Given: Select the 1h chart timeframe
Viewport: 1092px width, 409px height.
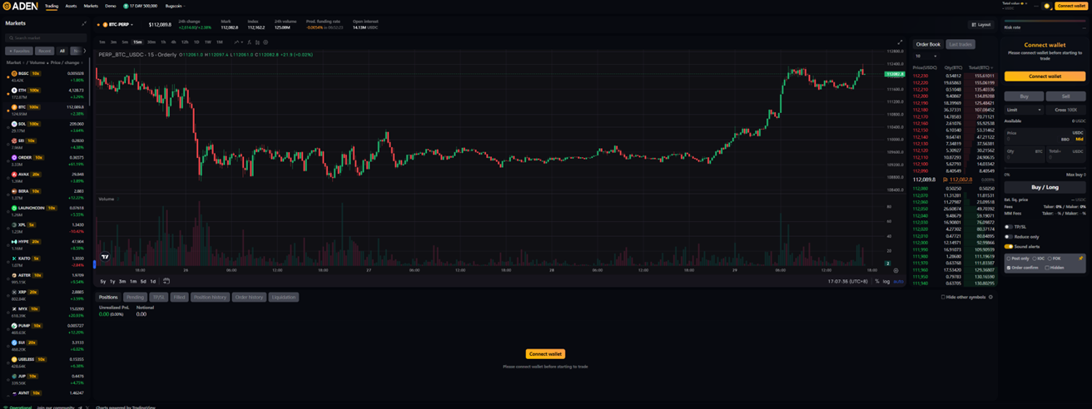Looking at the screenshot, I should coord(163,42).
